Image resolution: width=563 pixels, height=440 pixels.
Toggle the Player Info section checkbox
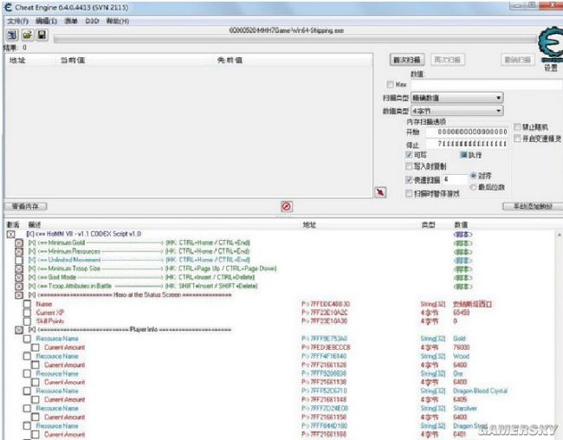[x=19, y=330]
